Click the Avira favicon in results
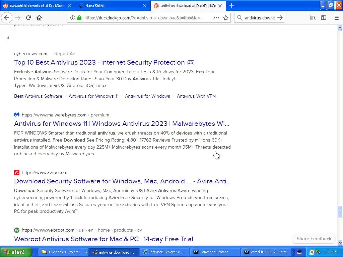Screen dimensions: 343x257 click(x=17, y=172)
